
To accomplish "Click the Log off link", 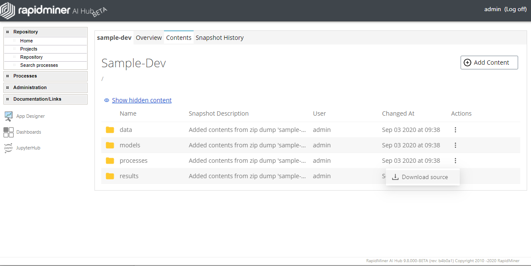I will [x=516, y=9].
